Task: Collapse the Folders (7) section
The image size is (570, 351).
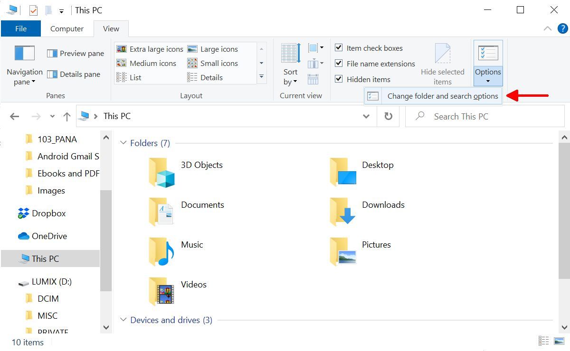Action: pos(123,143)
